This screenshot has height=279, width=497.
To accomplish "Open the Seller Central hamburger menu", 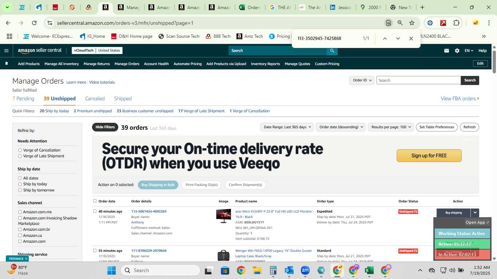I will [x=6, y=50].
